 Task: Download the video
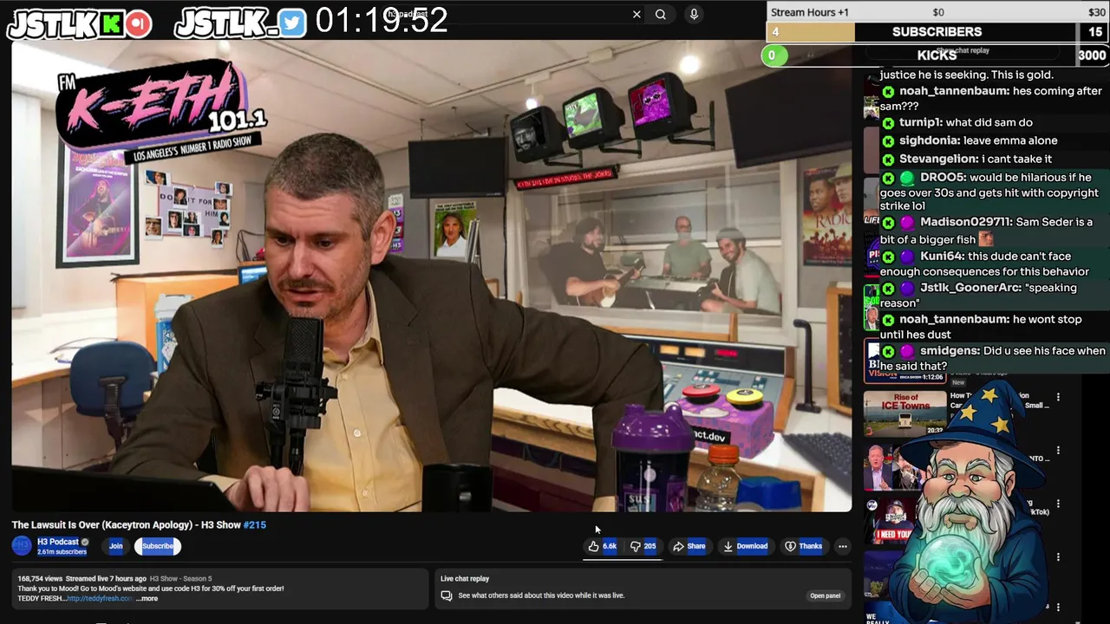(x=745, y=546)
